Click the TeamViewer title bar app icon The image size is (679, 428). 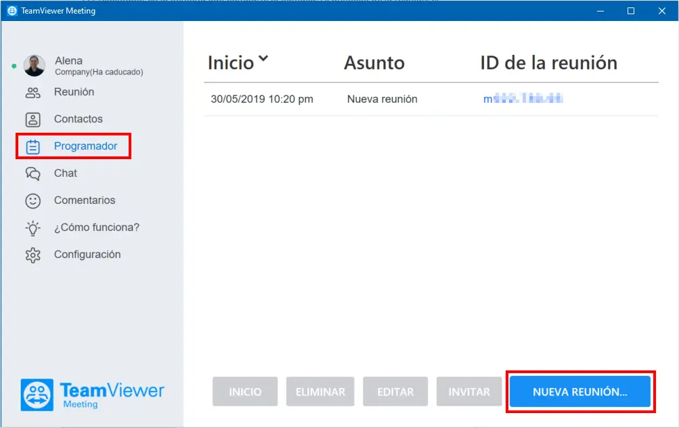tap(12, 10)
